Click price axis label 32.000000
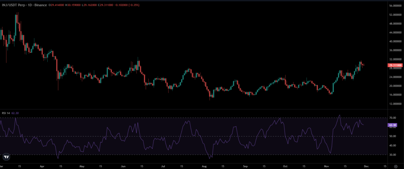 [396, 59]
